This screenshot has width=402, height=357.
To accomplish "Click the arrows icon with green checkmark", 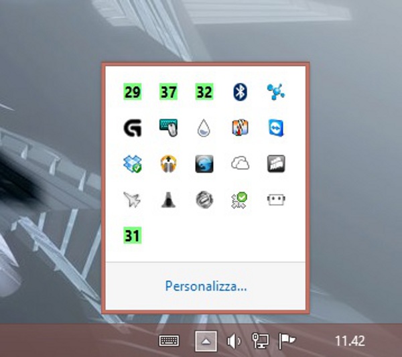I will pyautogui.click(x=239, y=200).
